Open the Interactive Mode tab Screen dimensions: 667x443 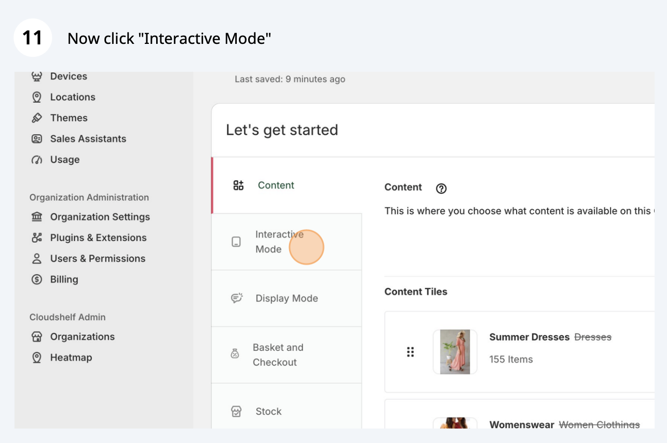(286, 242)
